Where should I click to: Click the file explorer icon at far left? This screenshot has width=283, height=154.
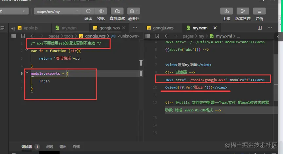(2, 28)
